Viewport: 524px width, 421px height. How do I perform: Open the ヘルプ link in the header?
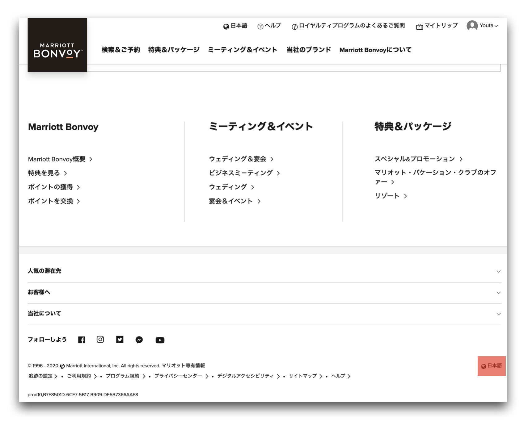tap(273, 26)
